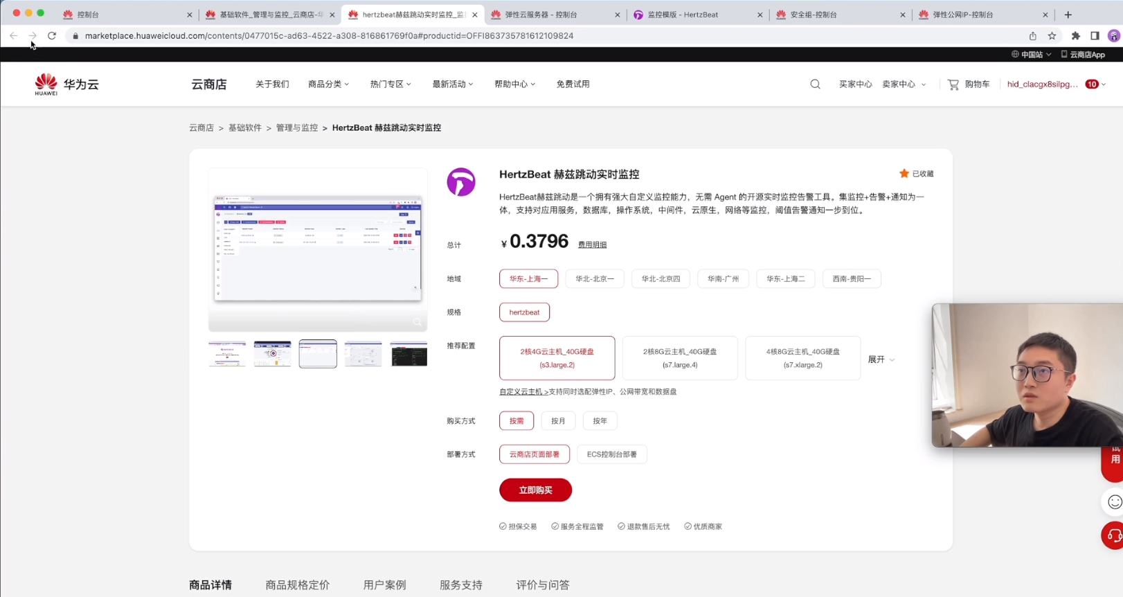Click 管理与监控 breadcrumb link
Viewport: 1123px width, 597px height.
point(297,128)
